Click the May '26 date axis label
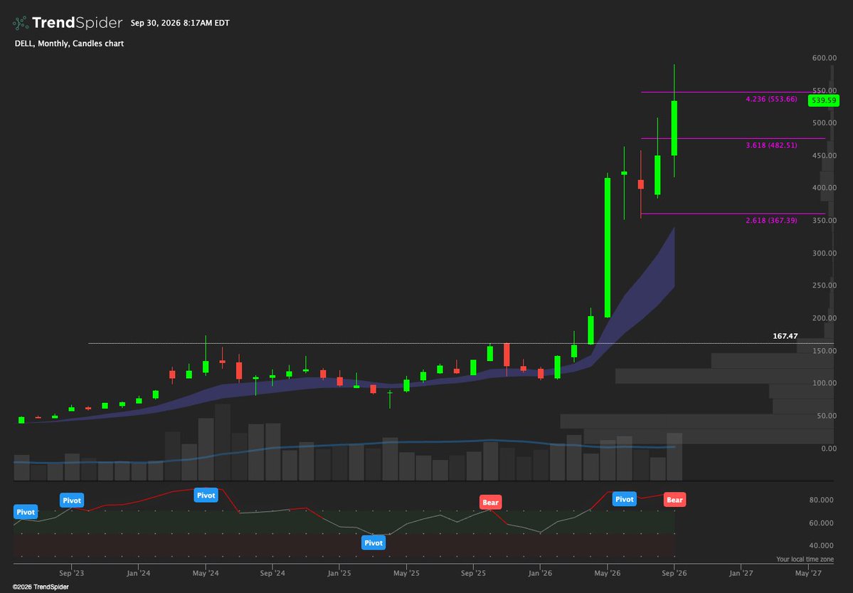Screen dimensions: 853x593 [607, 573]
